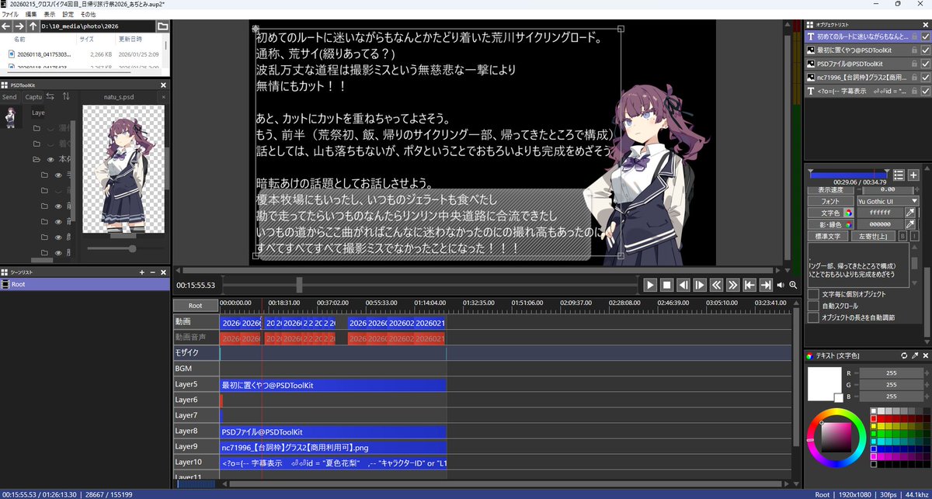Click the speaker volume icon under the preview

click(781, 285)
